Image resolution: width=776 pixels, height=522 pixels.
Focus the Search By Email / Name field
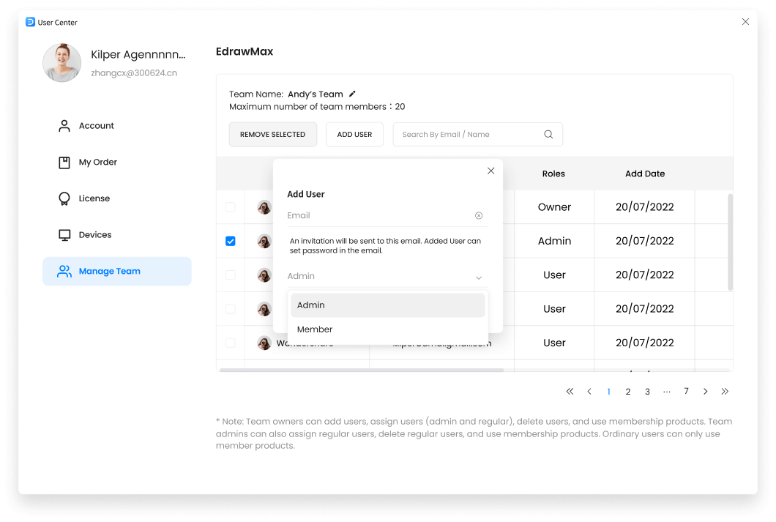477,135
